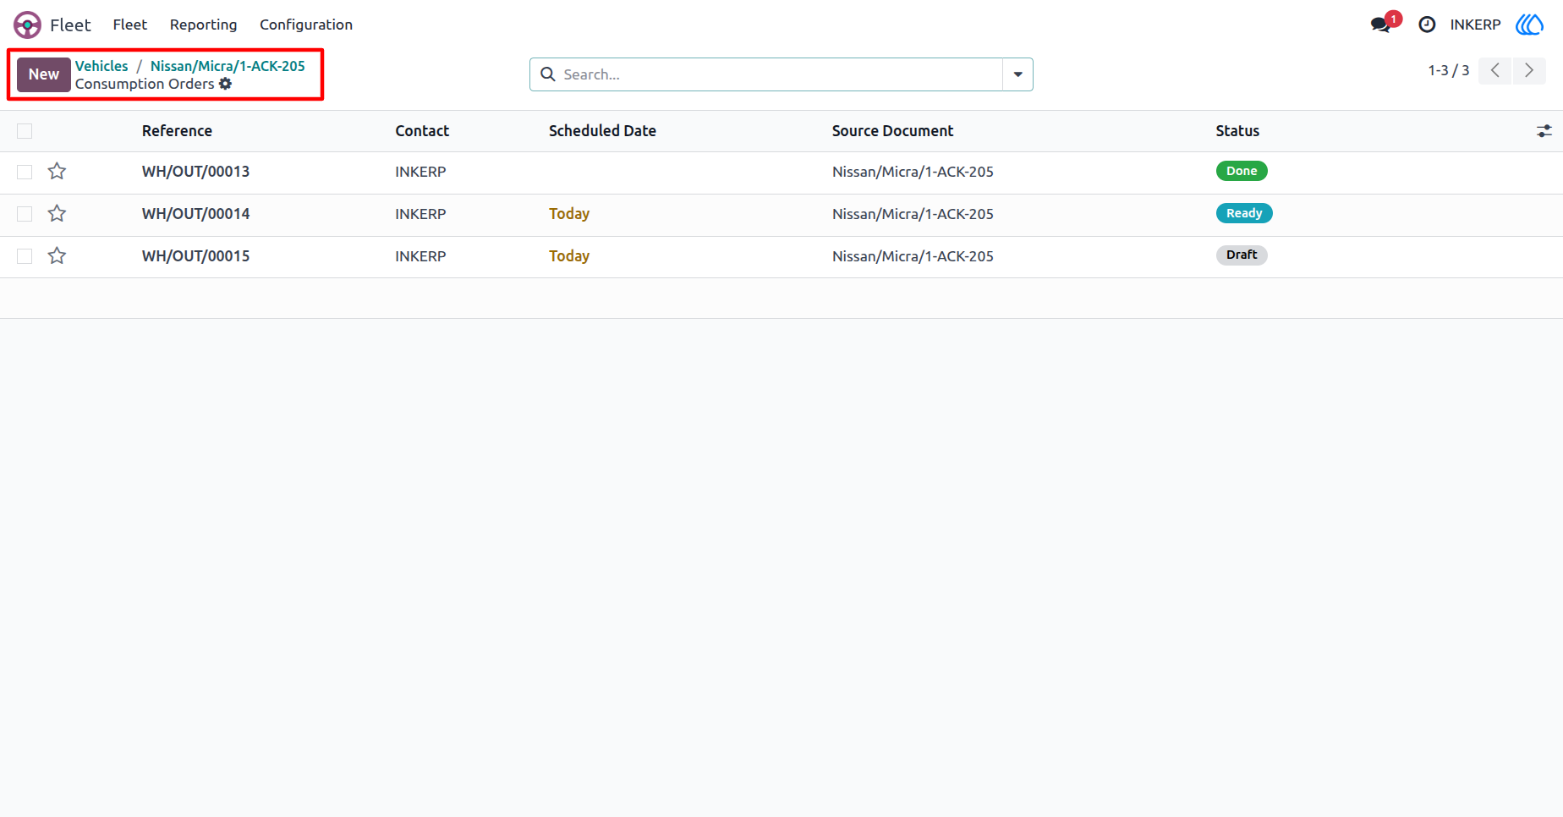
Task: Click INKERP contact in WH/OUT/00013 row
Action: (x=420, y=172)
